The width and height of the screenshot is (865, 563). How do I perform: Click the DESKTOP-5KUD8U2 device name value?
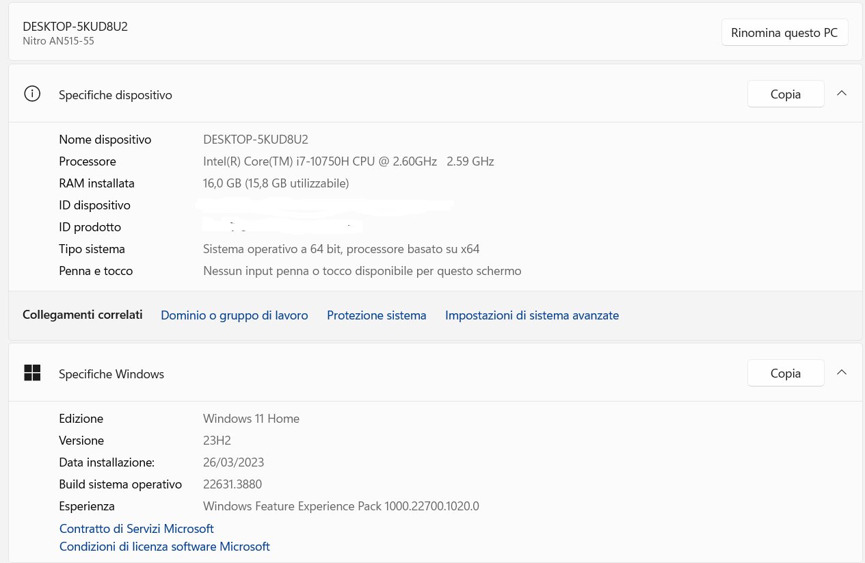click(x=256, y=140)
